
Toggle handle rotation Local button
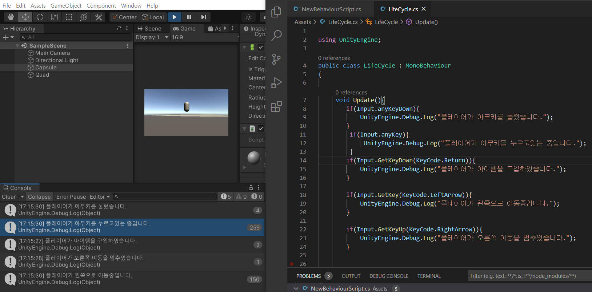point(153,17)
